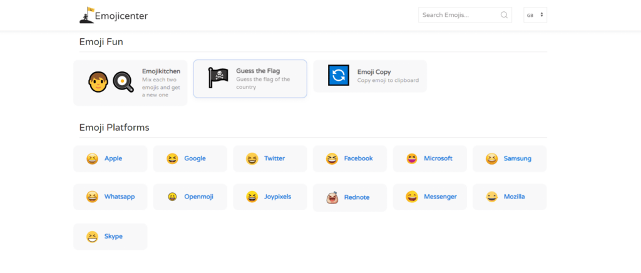The width and height of the screenshot is (641, 273).
Task: Click the Apple laughing emoji icon
Action: click(93, 158)
